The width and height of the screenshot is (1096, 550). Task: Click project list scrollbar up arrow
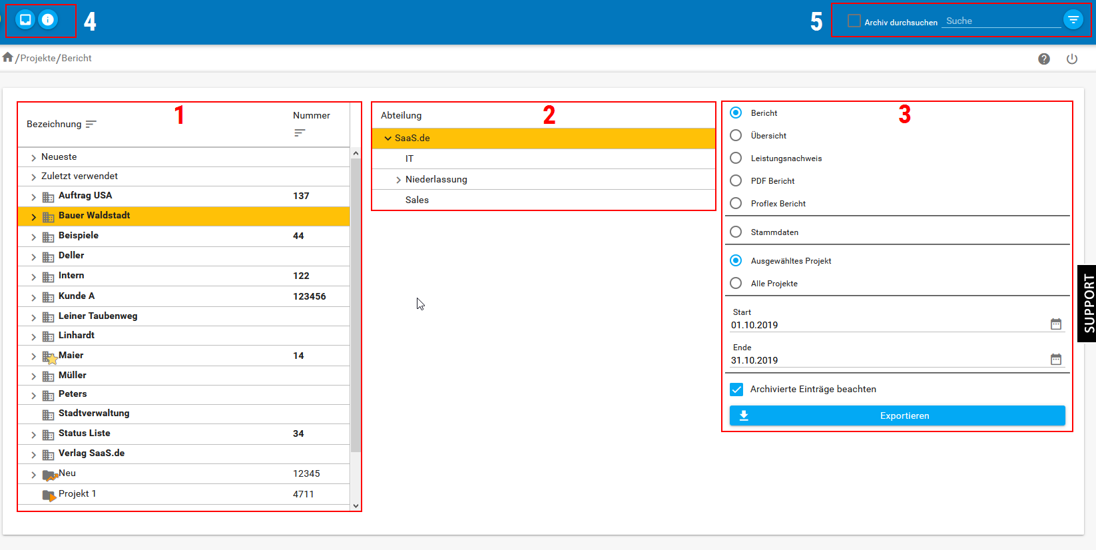tap(356, 153)
